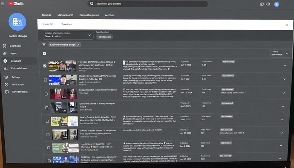Click the Copyright sidebar icon
Viewport: 294px width, 168px height.
[5, 61]
